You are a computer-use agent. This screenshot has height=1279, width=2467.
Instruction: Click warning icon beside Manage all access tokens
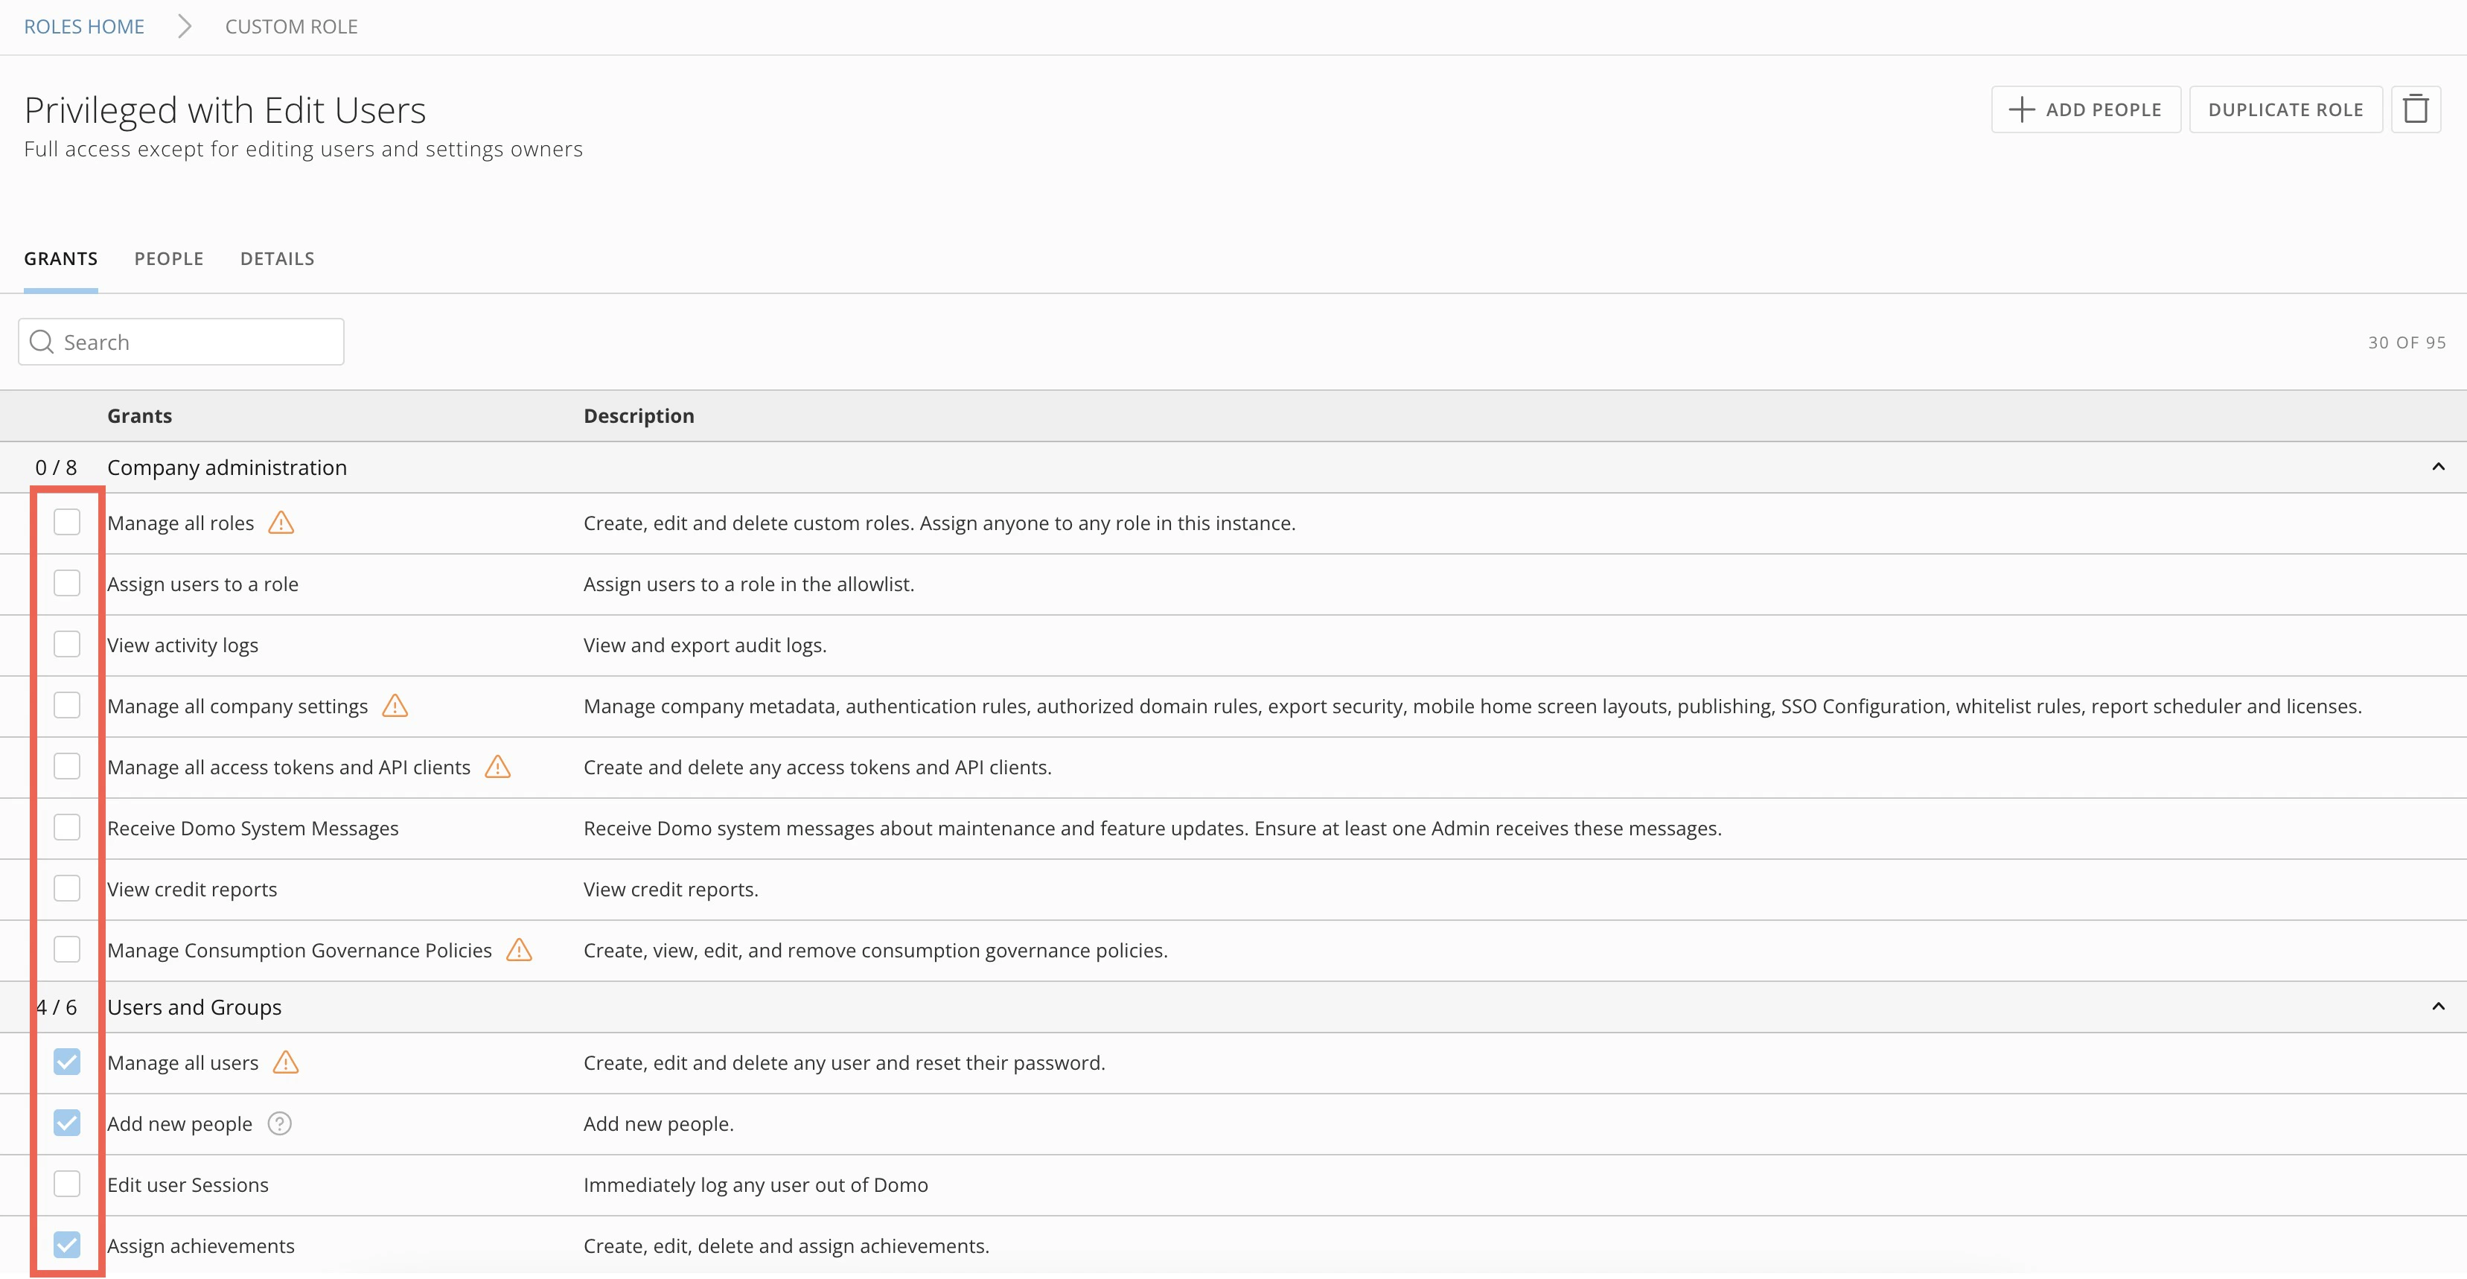(x=498, y=768)
